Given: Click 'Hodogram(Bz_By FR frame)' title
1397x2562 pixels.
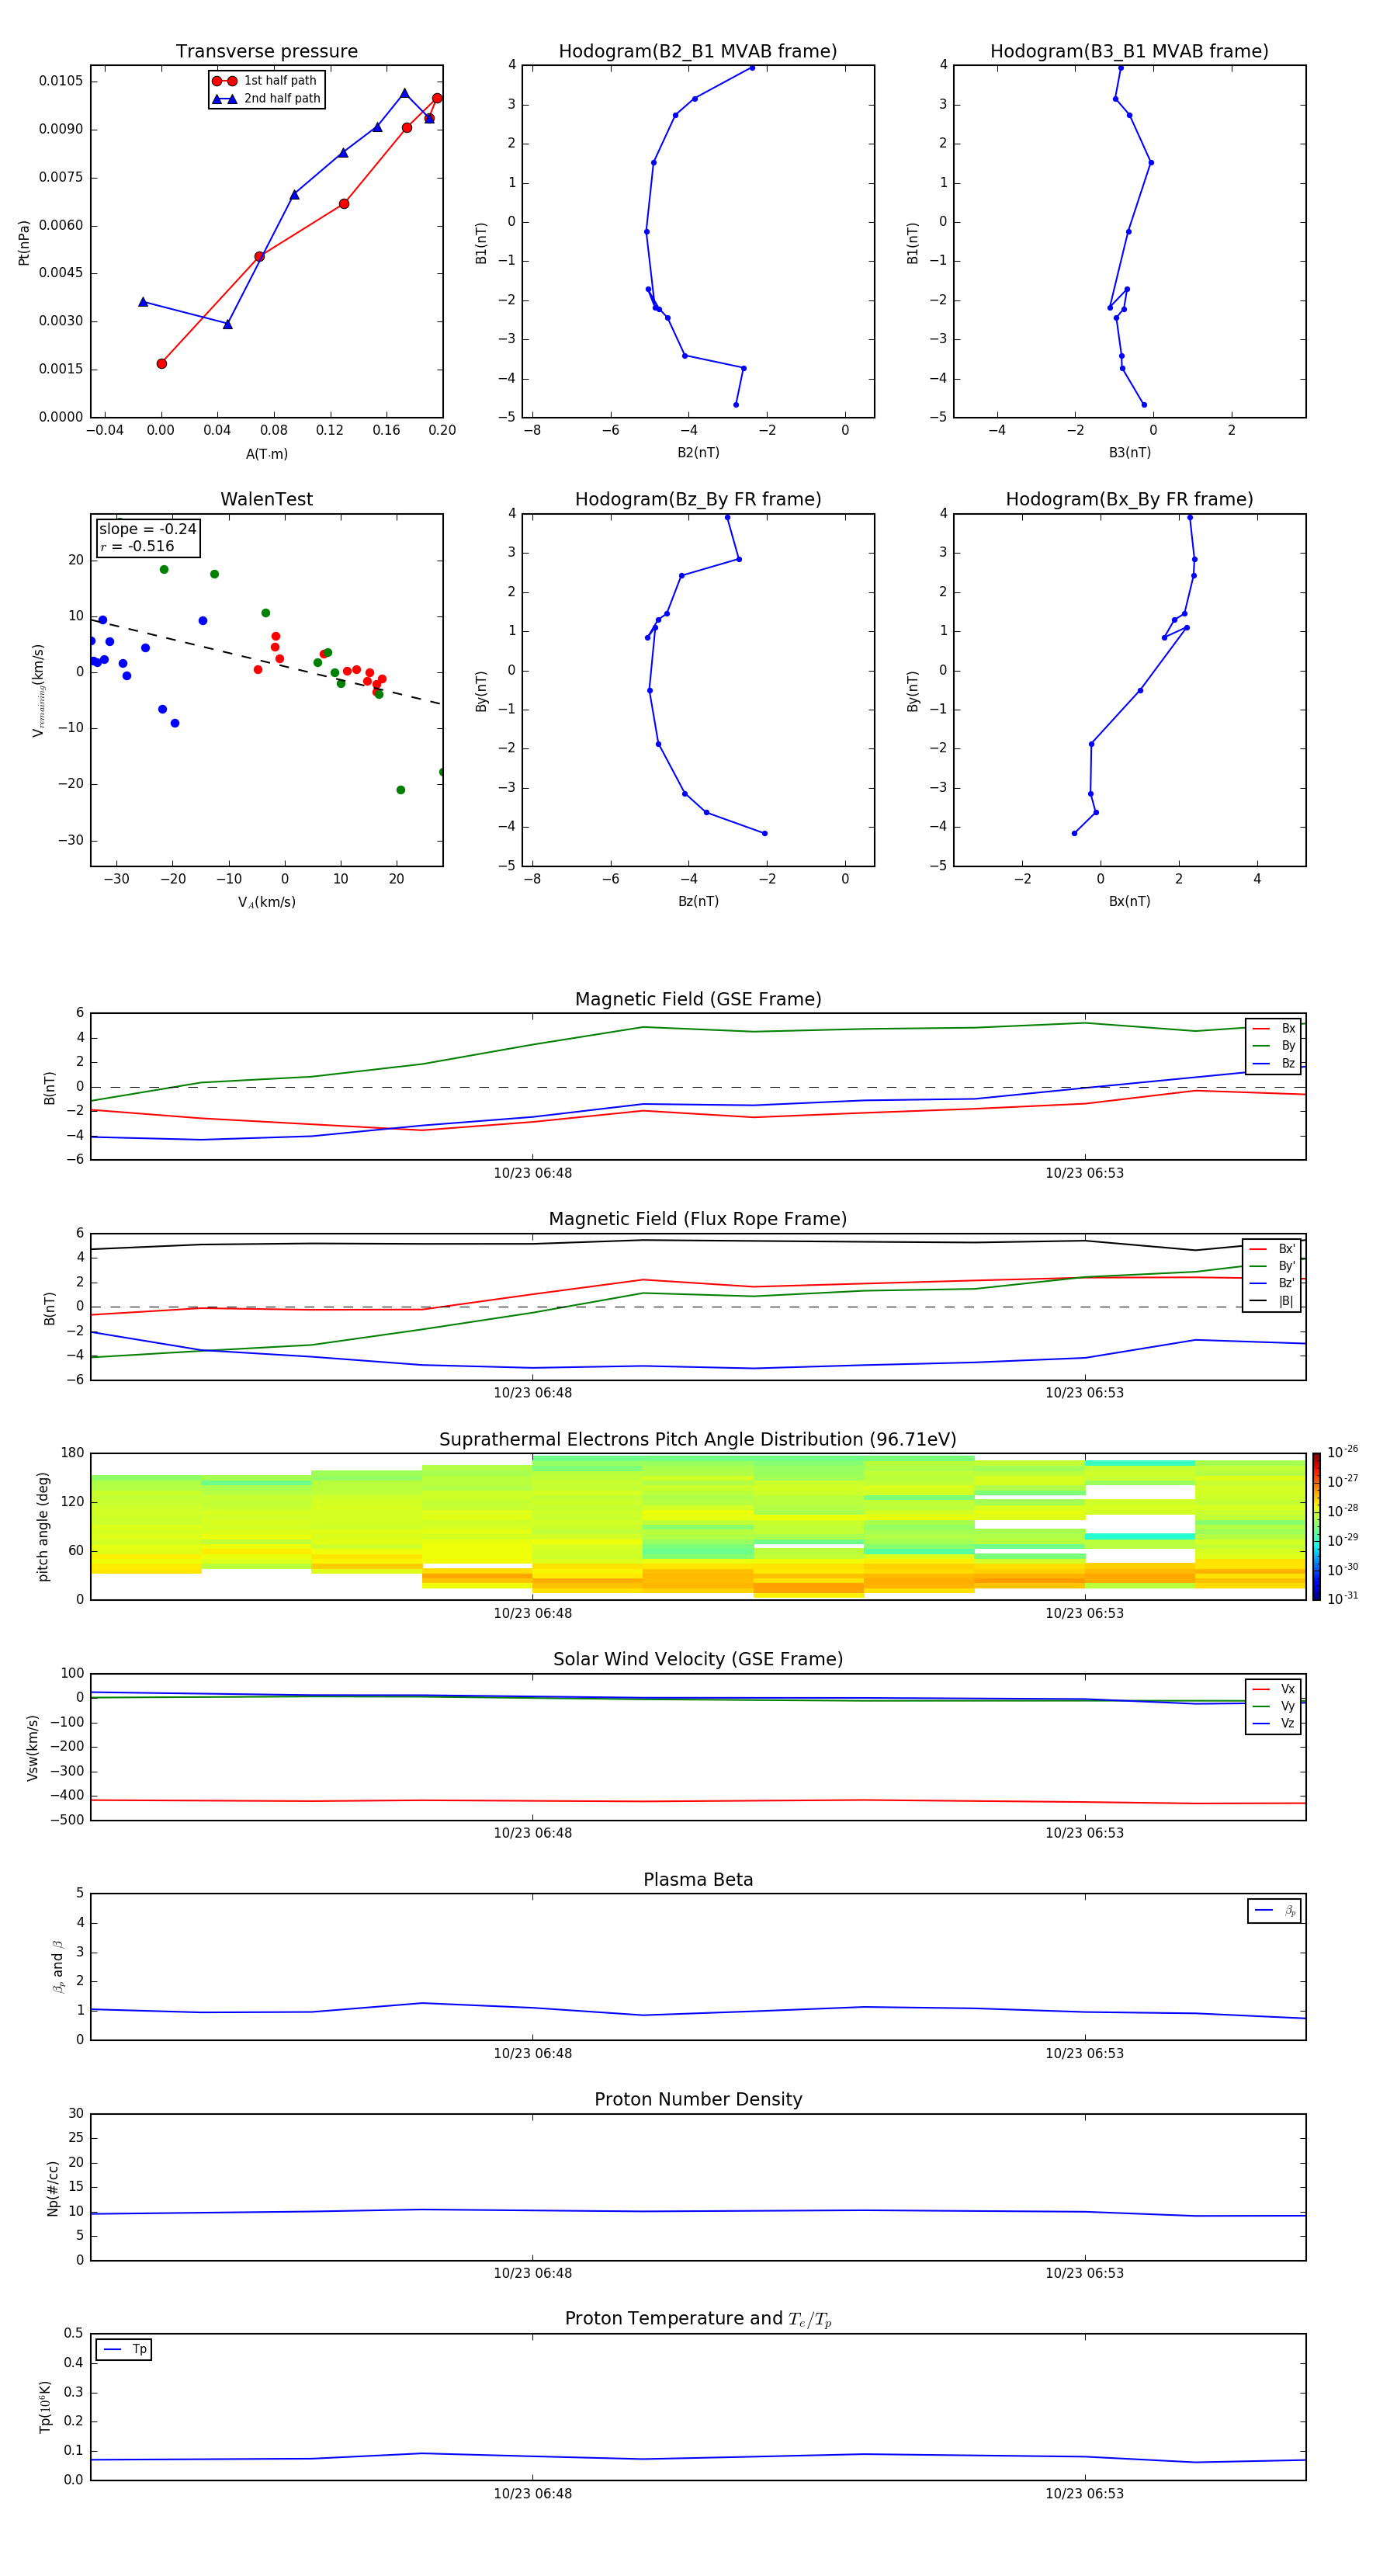Looking at the screenshot, I should (x=698, y=499).
